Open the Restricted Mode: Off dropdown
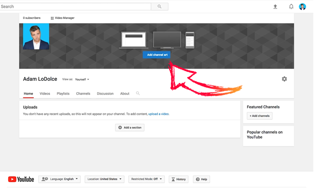314x189 pixels. coord(146,179)
